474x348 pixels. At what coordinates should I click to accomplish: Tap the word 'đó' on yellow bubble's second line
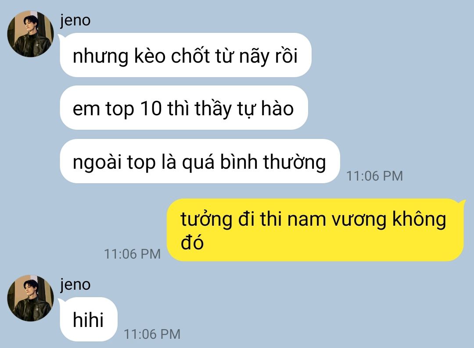[x=192, y=242]
